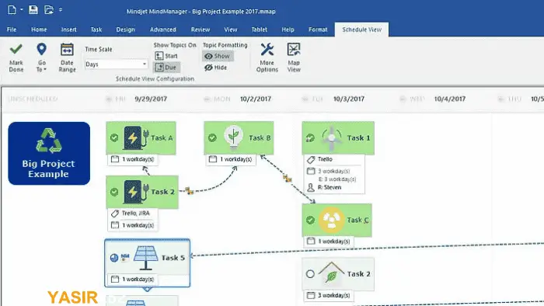Viewport: 544px width, 306px height.
Task: Click the UNSCHEDULED column header
Action: click(x=33, y=99)
